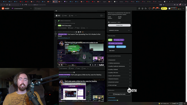Image resolution: width=187 pixels, height=105 pixels.
Task: Click the Twitch logo in clip player
Action: click(101, 65)
